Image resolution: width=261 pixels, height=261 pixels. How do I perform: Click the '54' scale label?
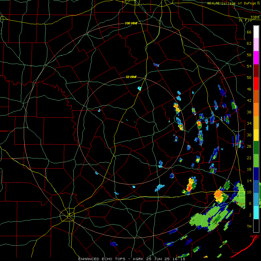tap(249, 66)
